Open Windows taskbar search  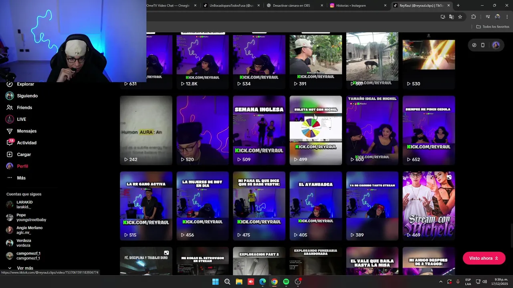click(x=227, y=282)
